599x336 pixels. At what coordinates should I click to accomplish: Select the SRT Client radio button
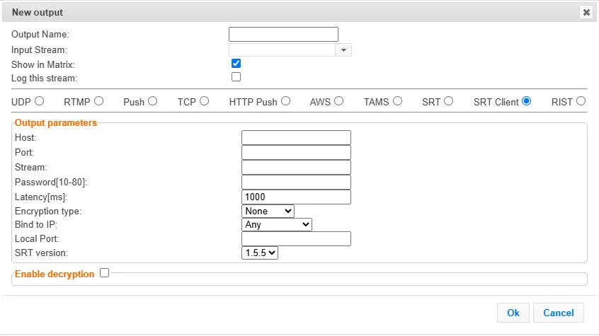click(x=526, y=101)
